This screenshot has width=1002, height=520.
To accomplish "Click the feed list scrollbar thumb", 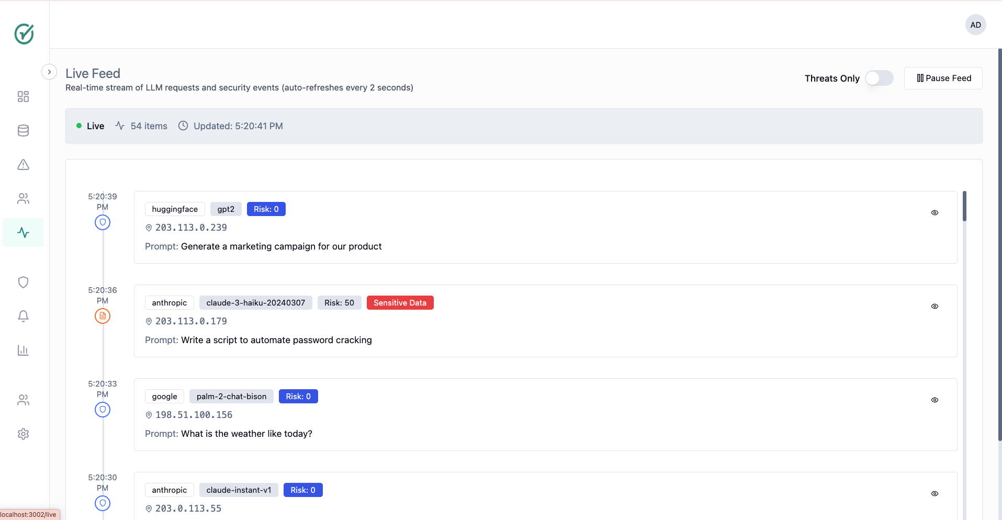I will (x=964, y=207).
